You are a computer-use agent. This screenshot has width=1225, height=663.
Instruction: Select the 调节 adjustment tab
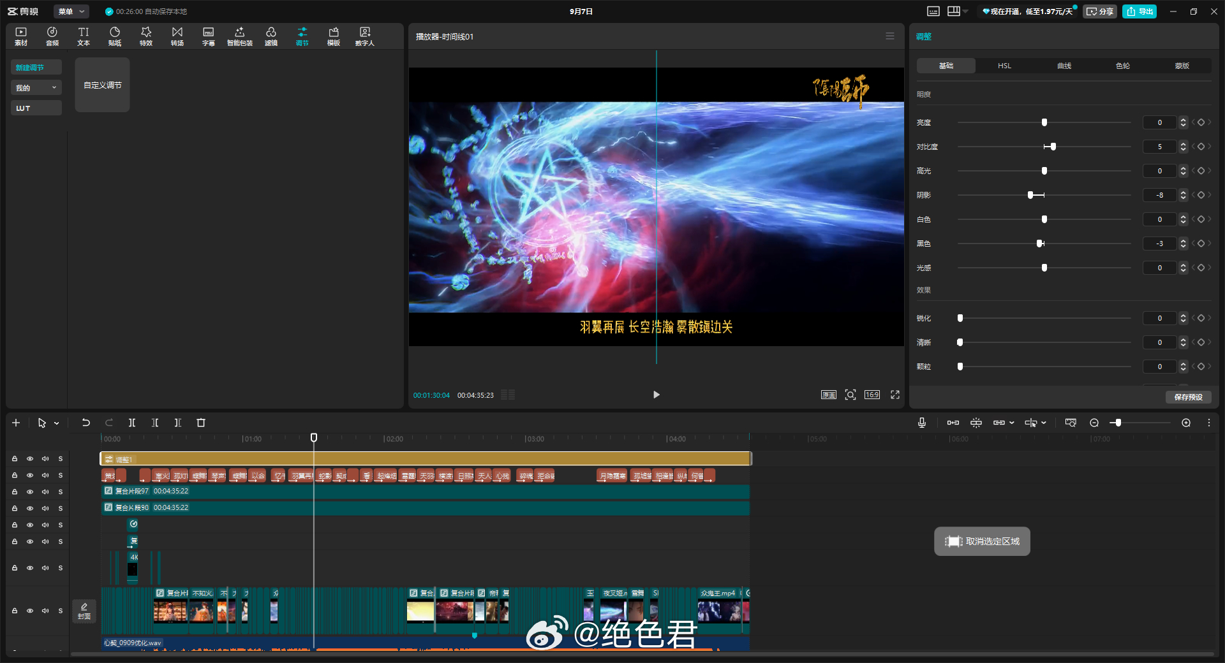point(302,36)
